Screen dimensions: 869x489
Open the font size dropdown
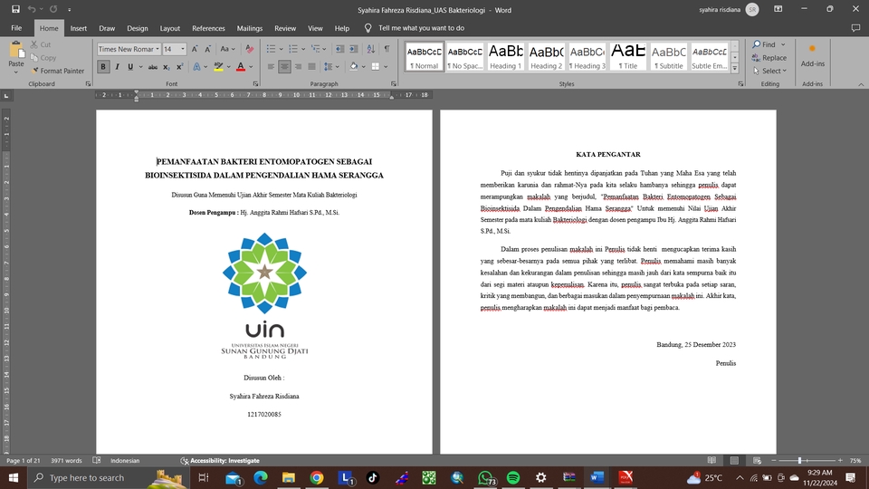click(x=183, y=49)
